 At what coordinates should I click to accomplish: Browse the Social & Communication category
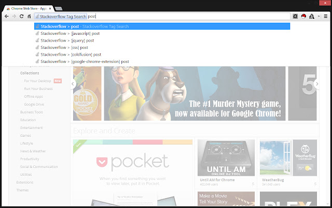(x=39, y=166)
